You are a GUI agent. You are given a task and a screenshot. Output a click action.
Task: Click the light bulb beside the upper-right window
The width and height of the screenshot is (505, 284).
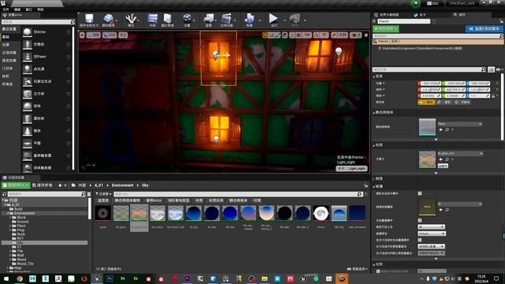click(339, 51)
